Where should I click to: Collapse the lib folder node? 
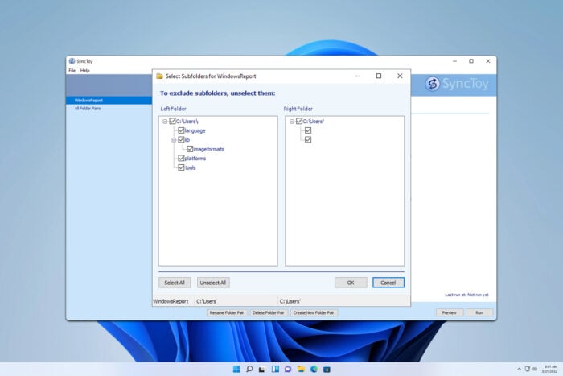click(x=174, y=140)
